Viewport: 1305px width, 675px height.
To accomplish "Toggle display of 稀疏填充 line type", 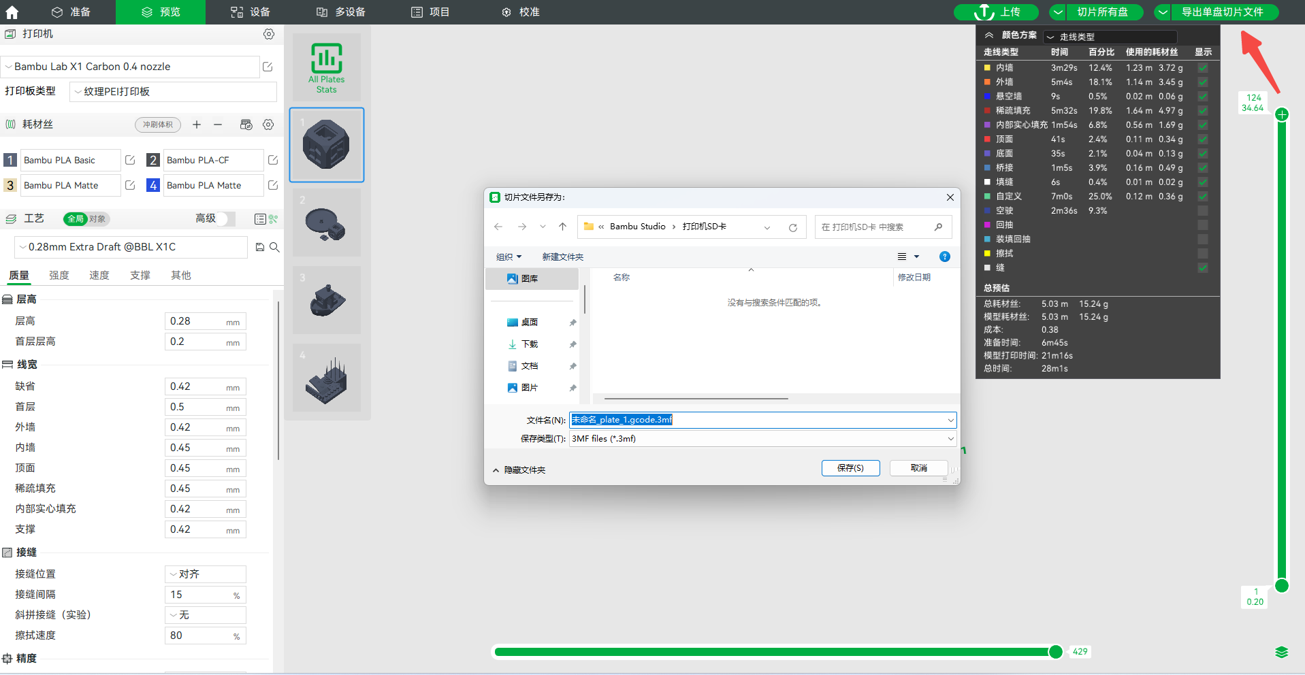I will [x=1203, y=111].
